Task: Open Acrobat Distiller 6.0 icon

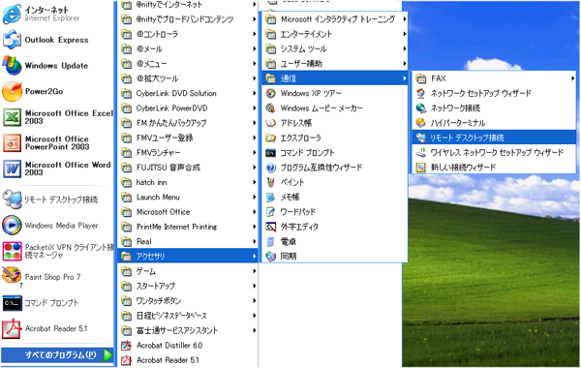Action: [126, 346]
